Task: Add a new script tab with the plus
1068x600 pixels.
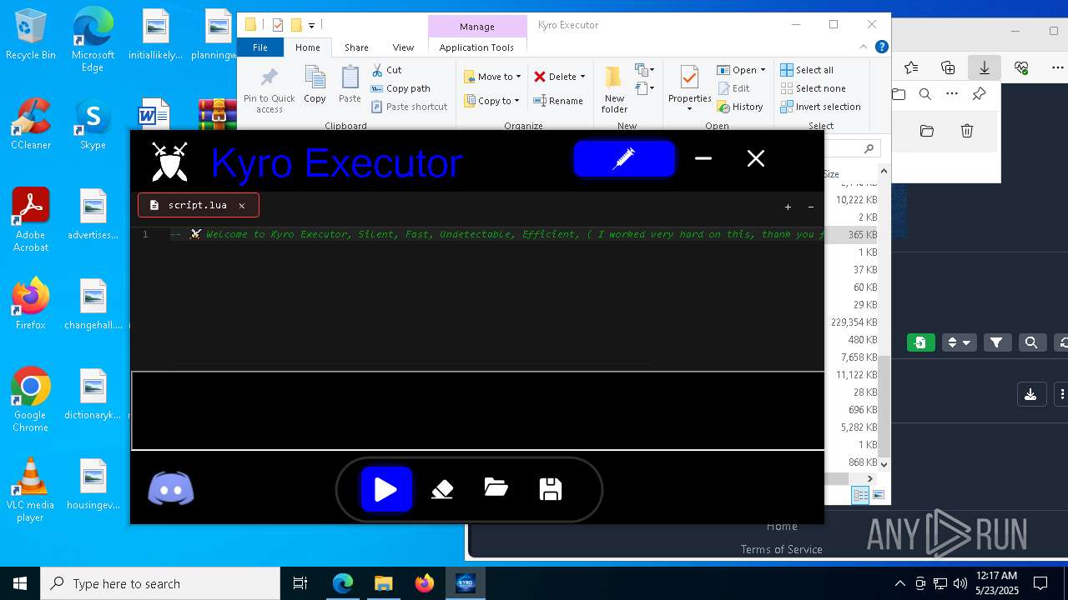Action: (788, 207)
